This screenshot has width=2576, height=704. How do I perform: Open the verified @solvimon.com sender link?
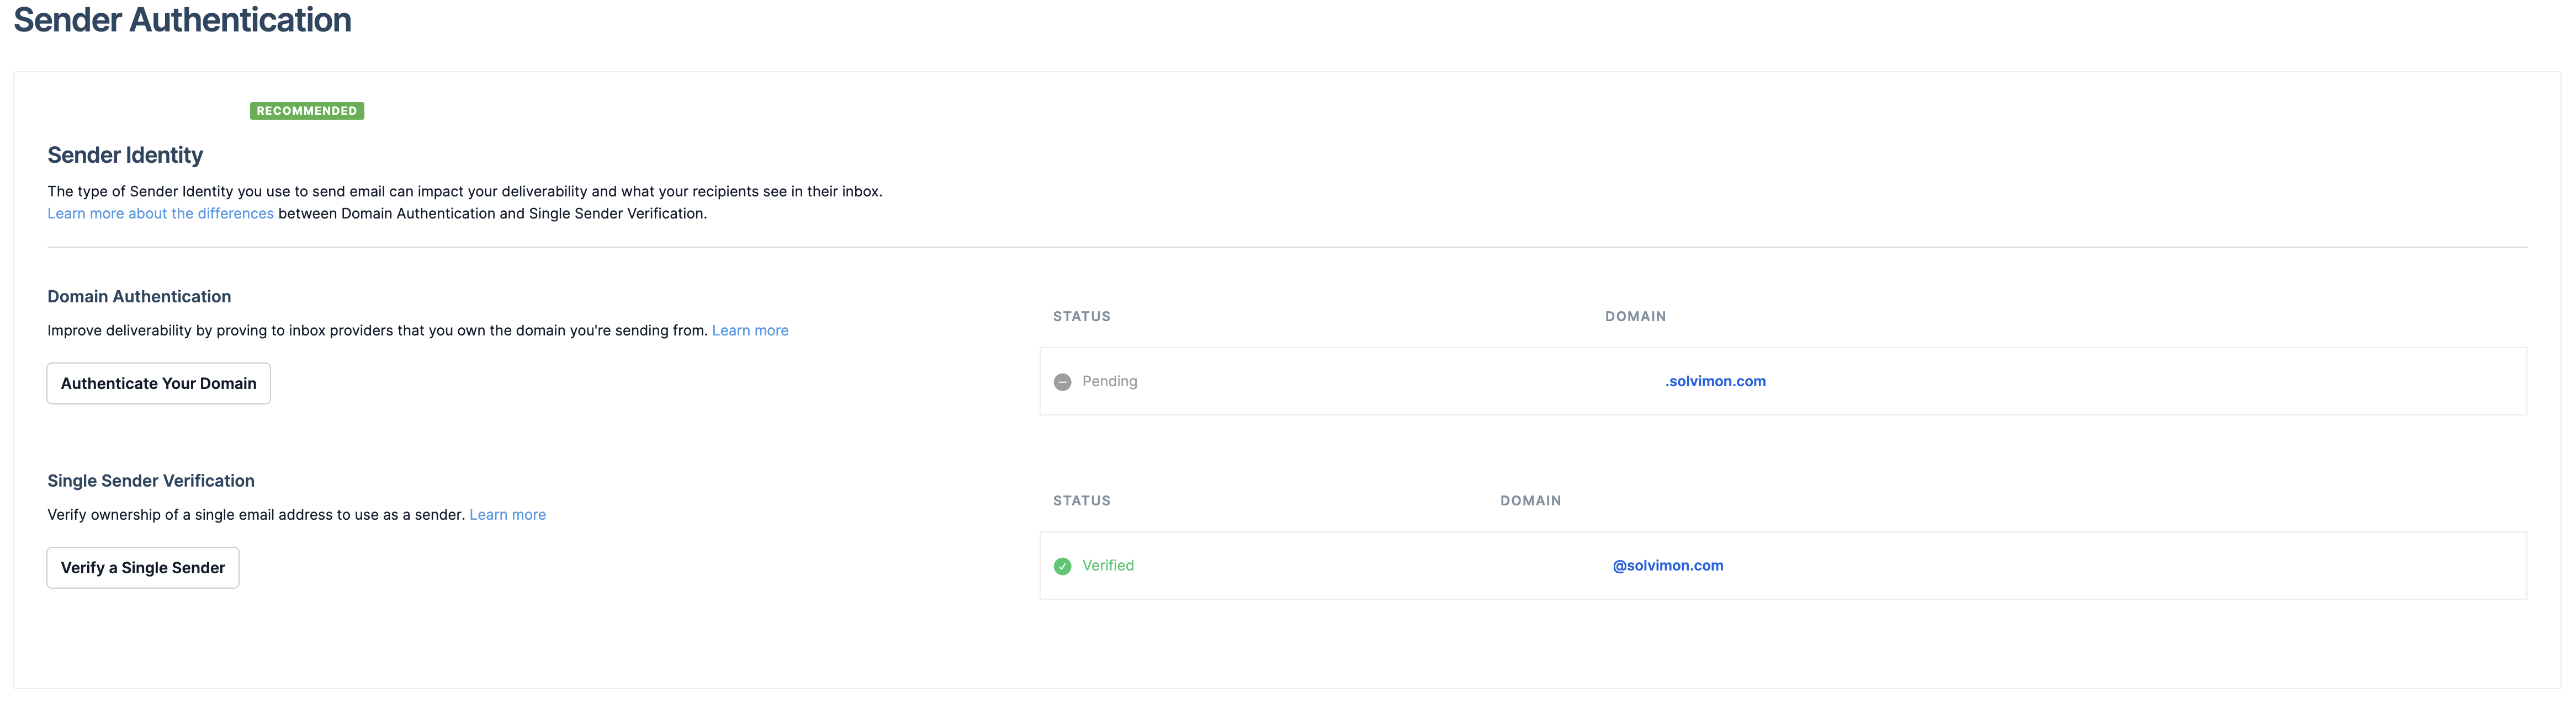click(1667, 565)
